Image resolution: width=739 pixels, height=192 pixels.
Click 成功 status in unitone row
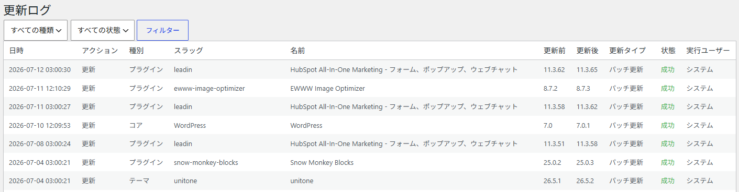pyautogui.click(x=667, y=181)
